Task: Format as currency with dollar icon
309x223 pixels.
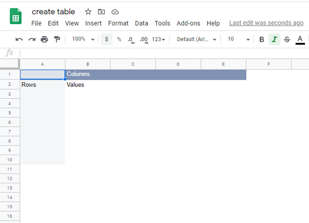Action: pos(106,39)
